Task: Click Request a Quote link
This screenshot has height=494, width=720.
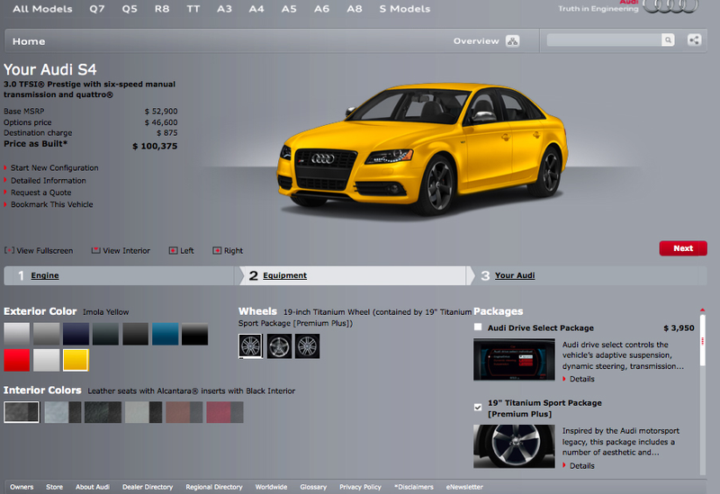Action: [x=40, y=193]
